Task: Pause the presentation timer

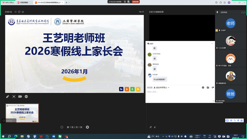Action: (15, 12)
